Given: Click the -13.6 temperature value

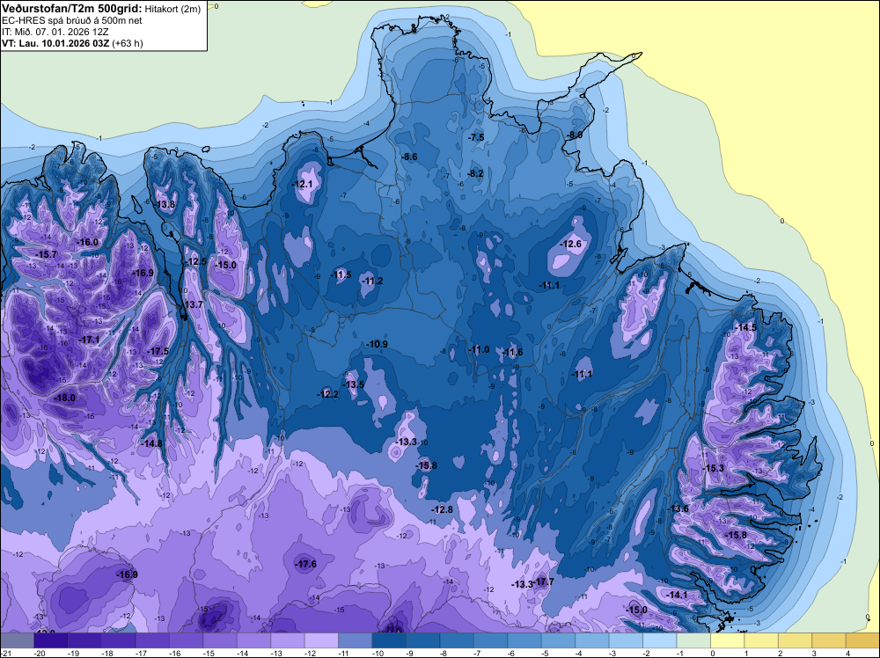Looking at the screenshot, I should 678,508.
